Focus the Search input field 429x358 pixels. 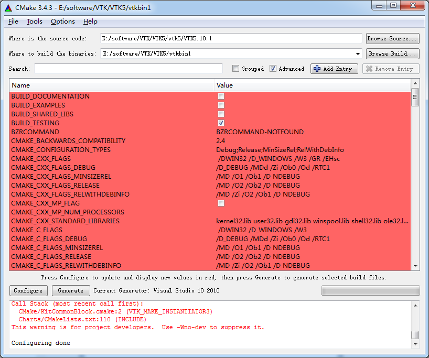128,69
